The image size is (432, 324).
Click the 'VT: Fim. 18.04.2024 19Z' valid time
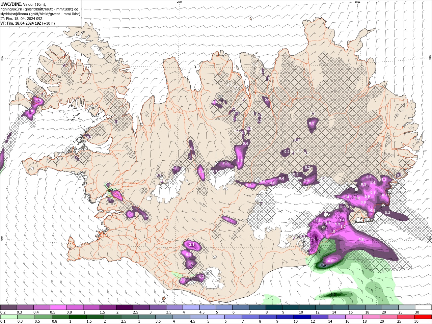click(x=21, y=23)
